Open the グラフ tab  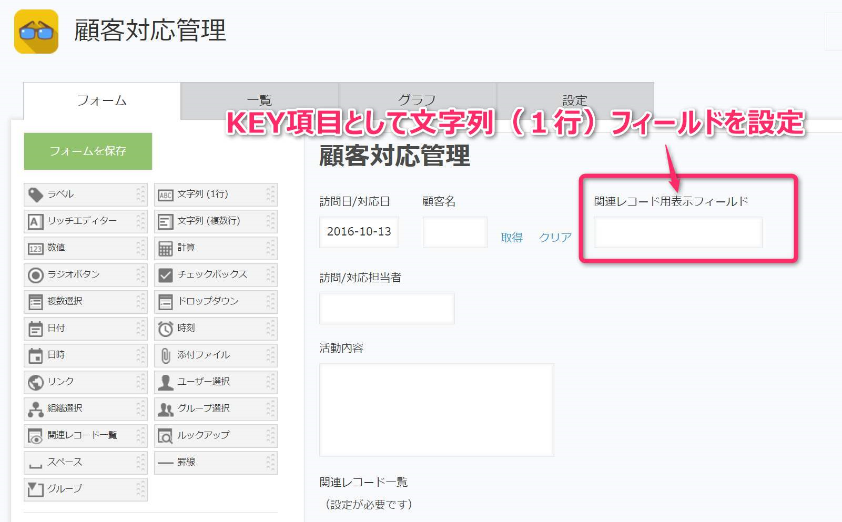click(x=417, y=101)
